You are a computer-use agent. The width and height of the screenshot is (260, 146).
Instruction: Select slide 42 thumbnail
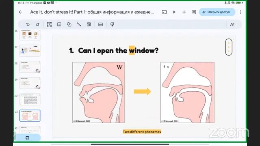coord(30,129)
